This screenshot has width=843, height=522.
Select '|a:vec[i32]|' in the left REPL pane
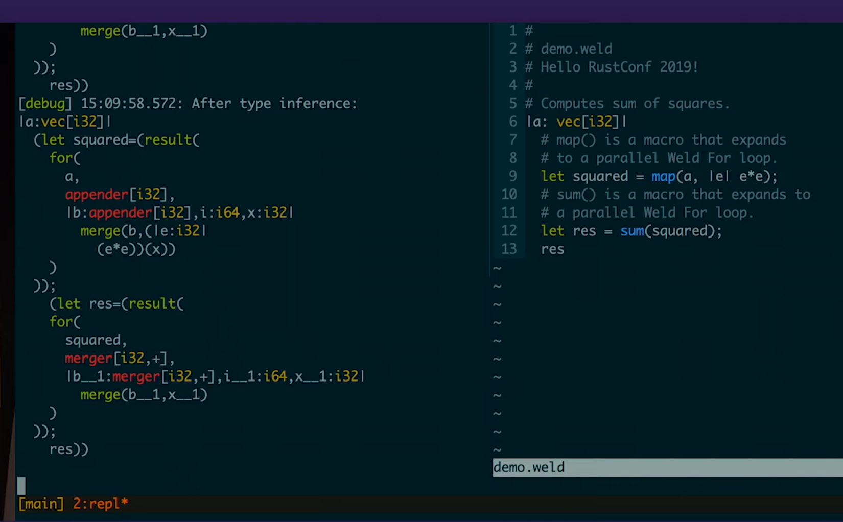65,122
